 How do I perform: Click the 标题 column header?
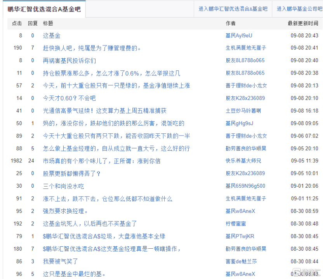[48, 23]
